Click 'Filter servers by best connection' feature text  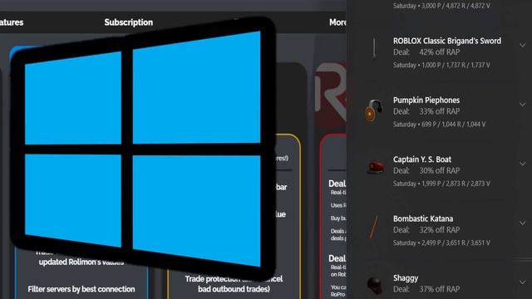81,289
